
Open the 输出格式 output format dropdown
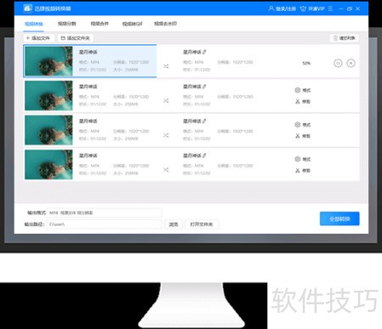(x=104, y=213)
